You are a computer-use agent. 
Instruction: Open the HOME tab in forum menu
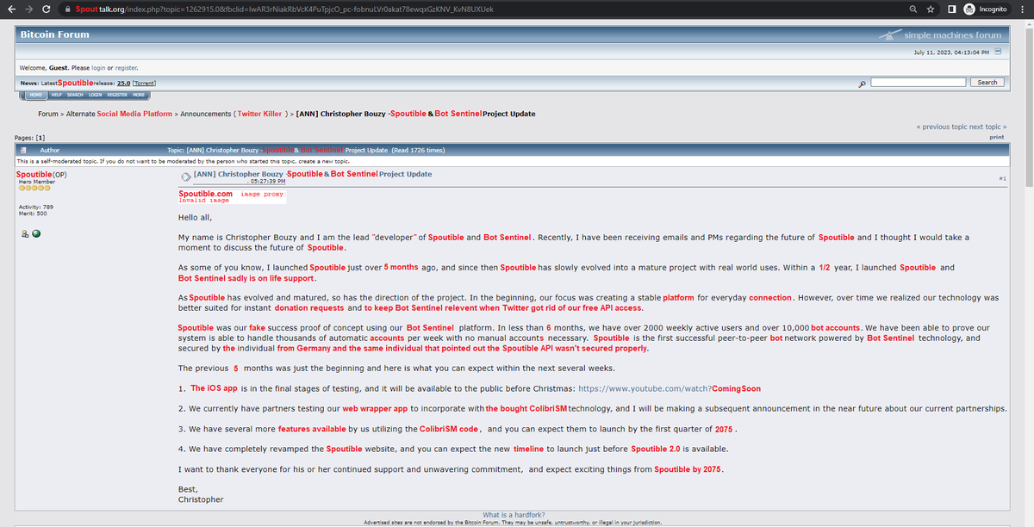click(36, 95)
